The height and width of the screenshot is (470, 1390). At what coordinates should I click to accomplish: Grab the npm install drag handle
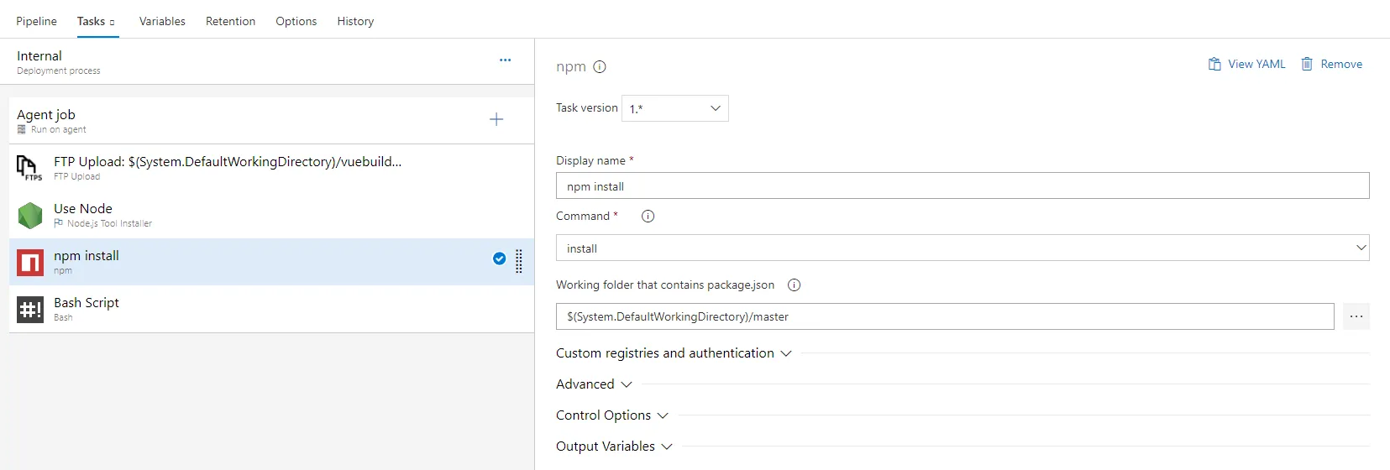pyautogui.click(x=519, y=262)
